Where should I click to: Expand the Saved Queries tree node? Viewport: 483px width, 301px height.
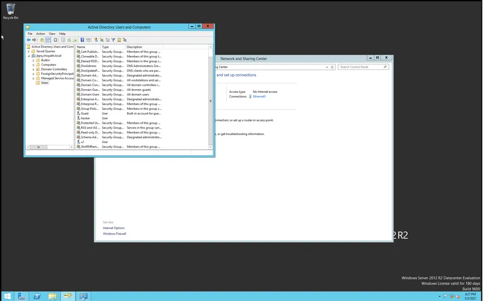point(29,51)
